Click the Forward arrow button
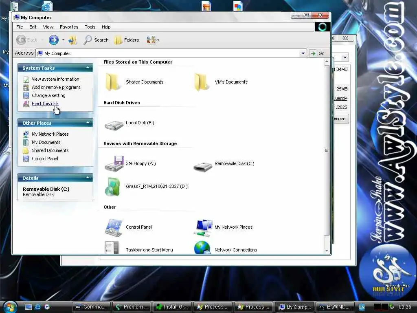This screenshot has width=417, height=313. [53, 40]
